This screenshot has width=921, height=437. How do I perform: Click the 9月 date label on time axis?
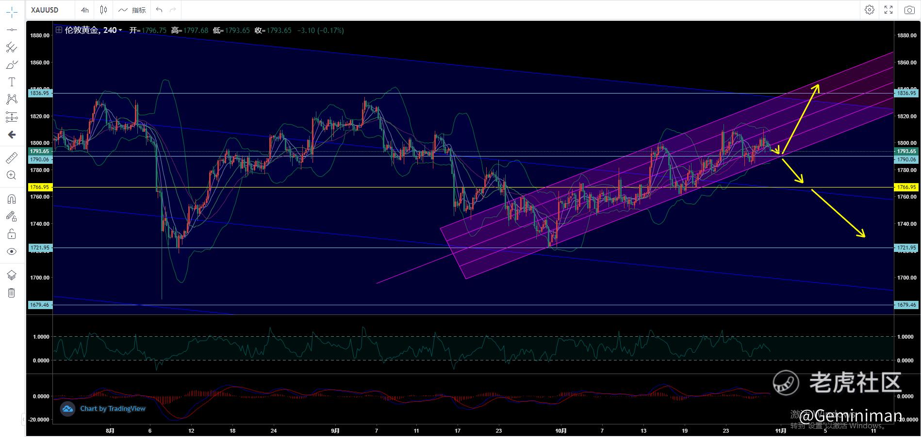[x=335, y=430]
